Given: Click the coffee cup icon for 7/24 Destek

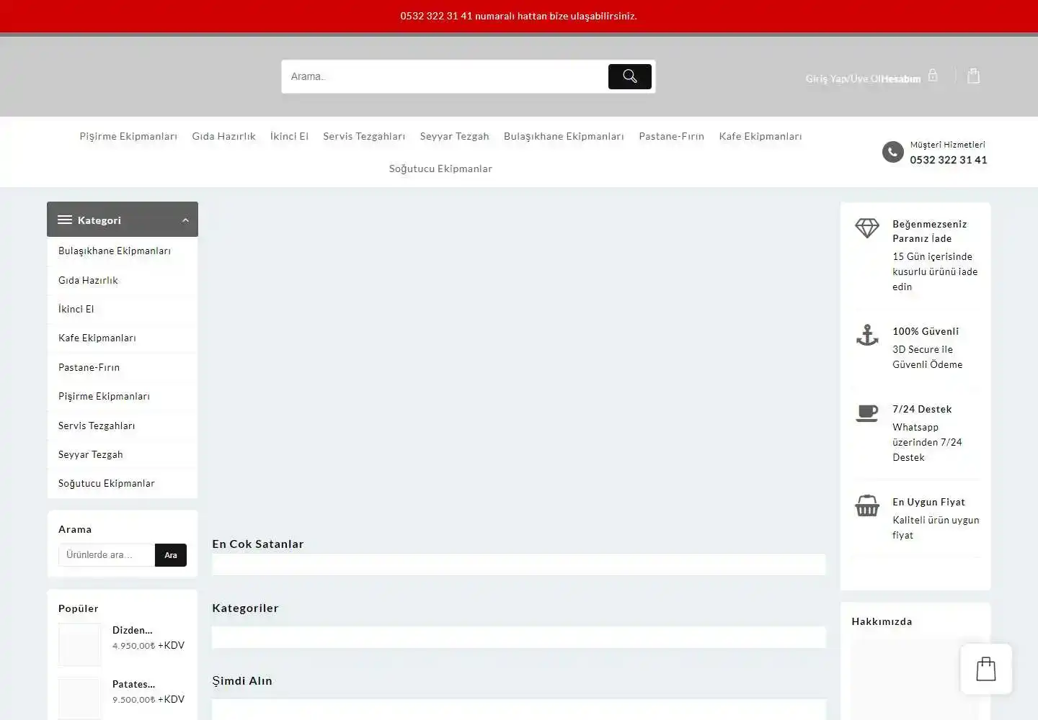Looking at the screenshot, I should (867, 413).
